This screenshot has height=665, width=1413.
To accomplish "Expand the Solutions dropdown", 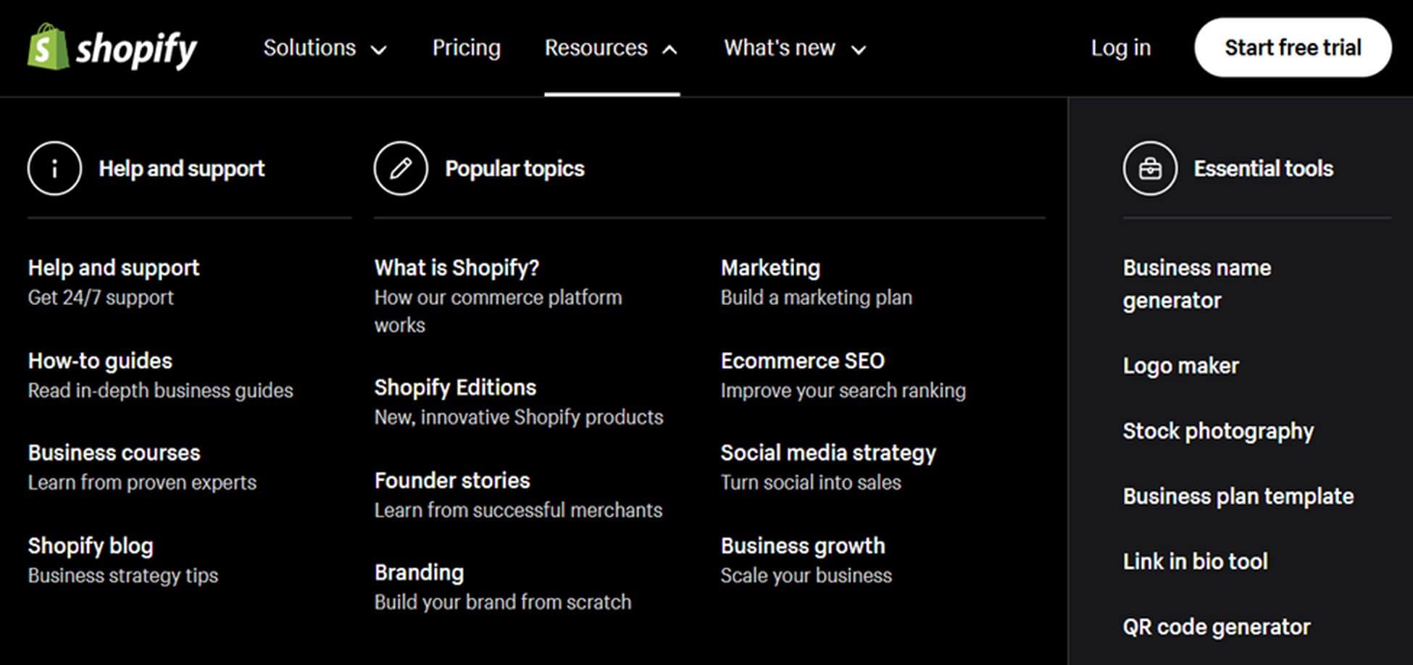I will coord(325,48).
